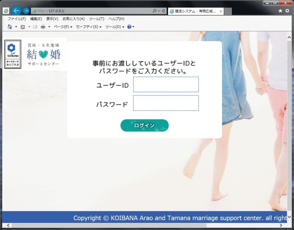Expand the ツール(O) command bar dropdown

(x=114, y=27)
